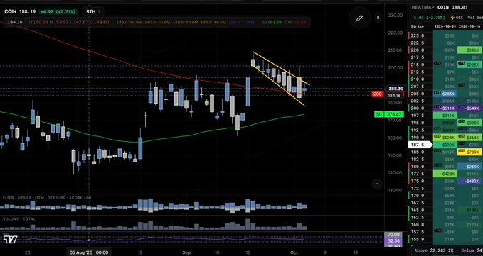Click the 184.18 price label on axis
This screenshot has width=483, height=256.
click(x=394, y=96)
